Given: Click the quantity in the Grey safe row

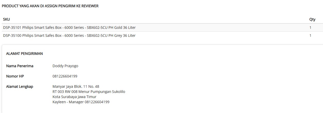Looking at the screenshot, I should (310, 36).
